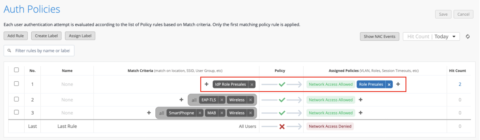Open hit count 2 link for rule 1
The image size is (480, 140).
pyautogui.click(x=460, y=84)
